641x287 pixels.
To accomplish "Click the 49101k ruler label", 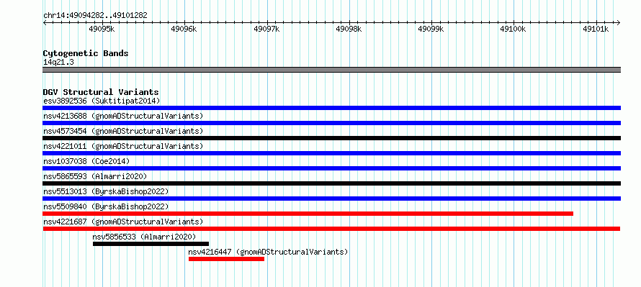I will (596, 29).
